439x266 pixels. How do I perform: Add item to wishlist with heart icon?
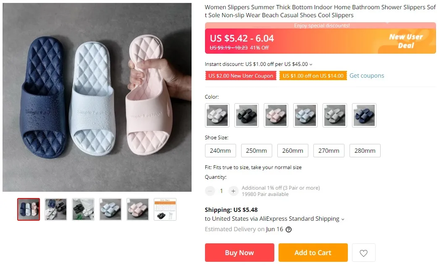pyautogui.click(x=363, y=253)
